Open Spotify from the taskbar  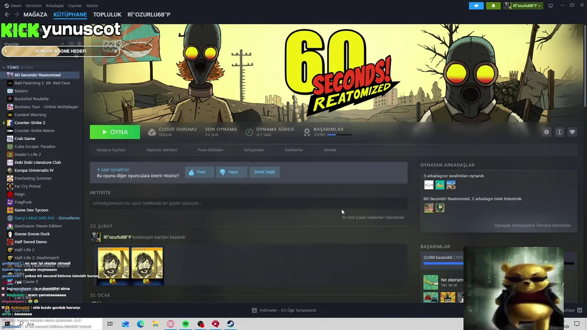(186, 324)
